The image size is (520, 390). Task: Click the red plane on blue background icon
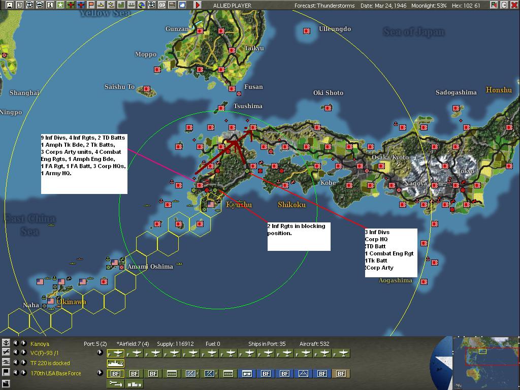coord(81,5)
